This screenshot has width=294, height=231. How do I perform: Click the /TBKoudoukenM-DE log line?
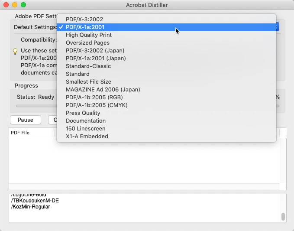(35, 201)
